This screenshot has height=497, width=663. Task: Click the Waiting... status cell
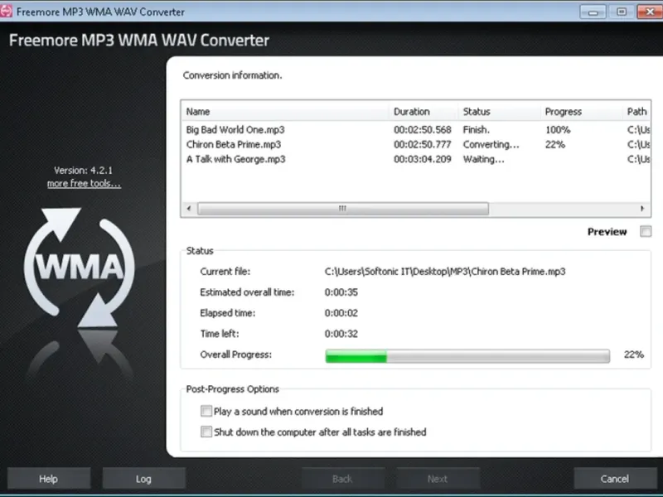[x=483, y=159]
